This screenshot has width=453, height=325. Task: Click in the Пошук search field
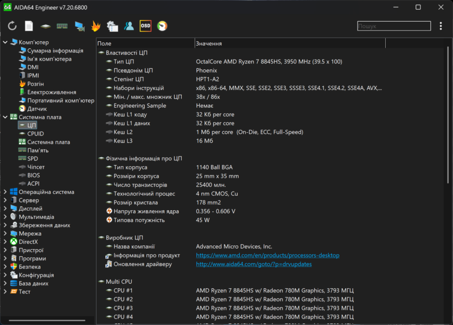(x=394, y=26)
